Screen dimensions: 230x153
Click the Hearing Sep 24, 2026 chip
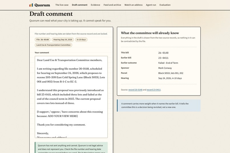pyautogui.click(x=62, y=40)
